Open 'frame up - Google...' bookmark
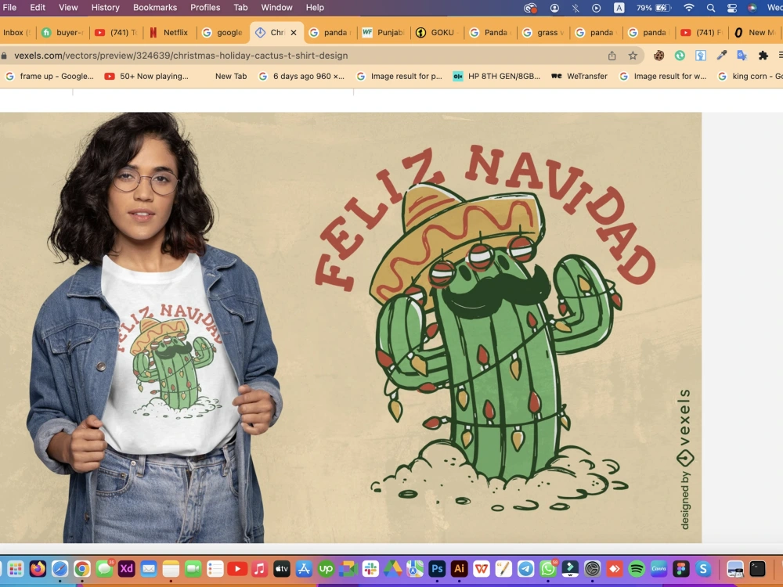Image resolution: width=783 pixels, height=587 pixels. click(x=49, y=77)
